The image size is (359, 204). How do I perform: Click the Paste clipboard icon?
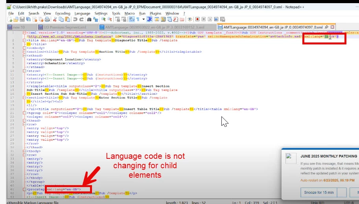pos(67,19)
